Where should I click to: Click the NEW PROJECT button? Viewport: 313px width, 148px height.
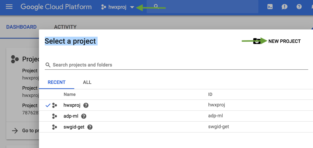(x=277, y=41)
